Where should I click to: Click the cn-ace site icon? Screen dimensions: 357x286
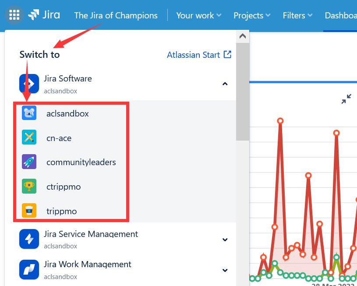click(29, 137)
